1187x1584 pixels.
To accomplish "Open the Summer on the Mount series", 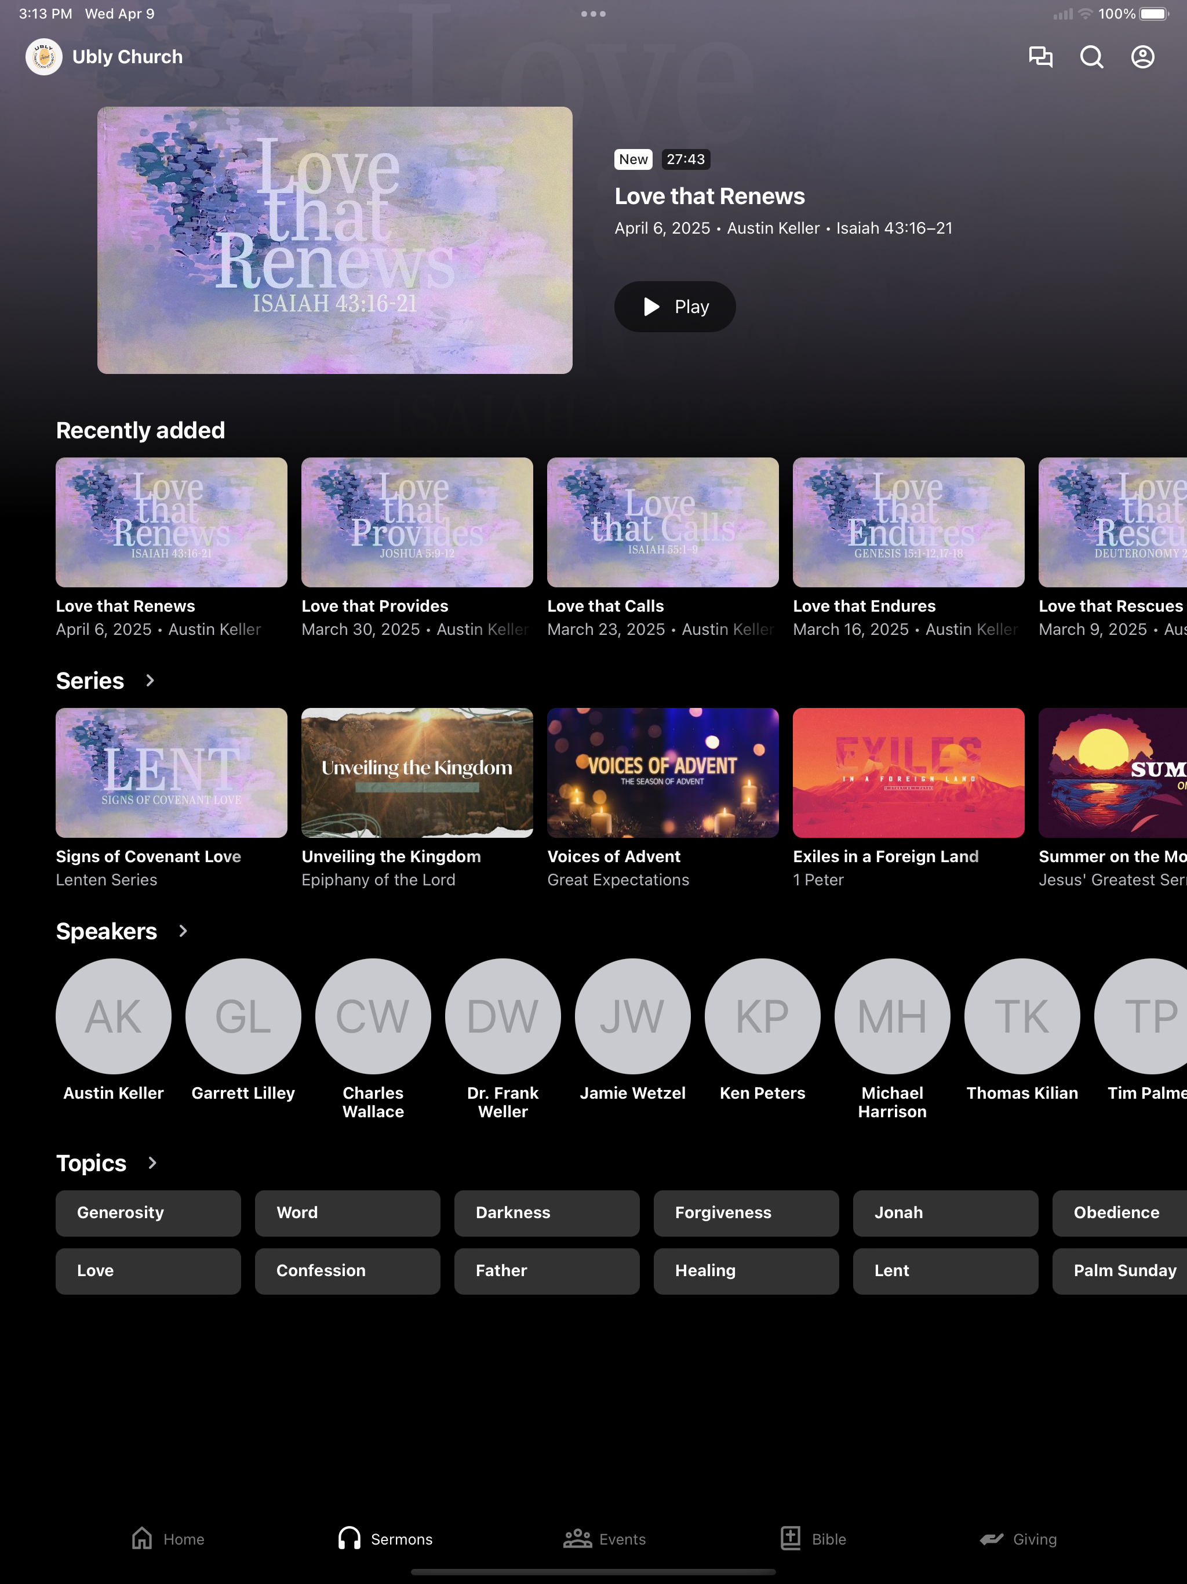I will click(x=1113, y=773).
